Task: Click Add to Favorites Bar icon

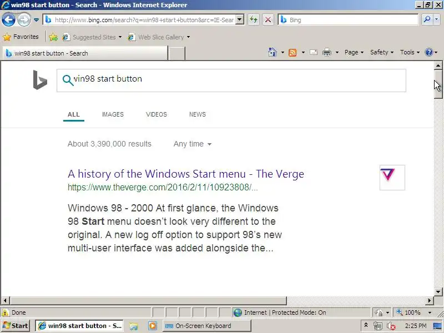Action: coord(53,37)
